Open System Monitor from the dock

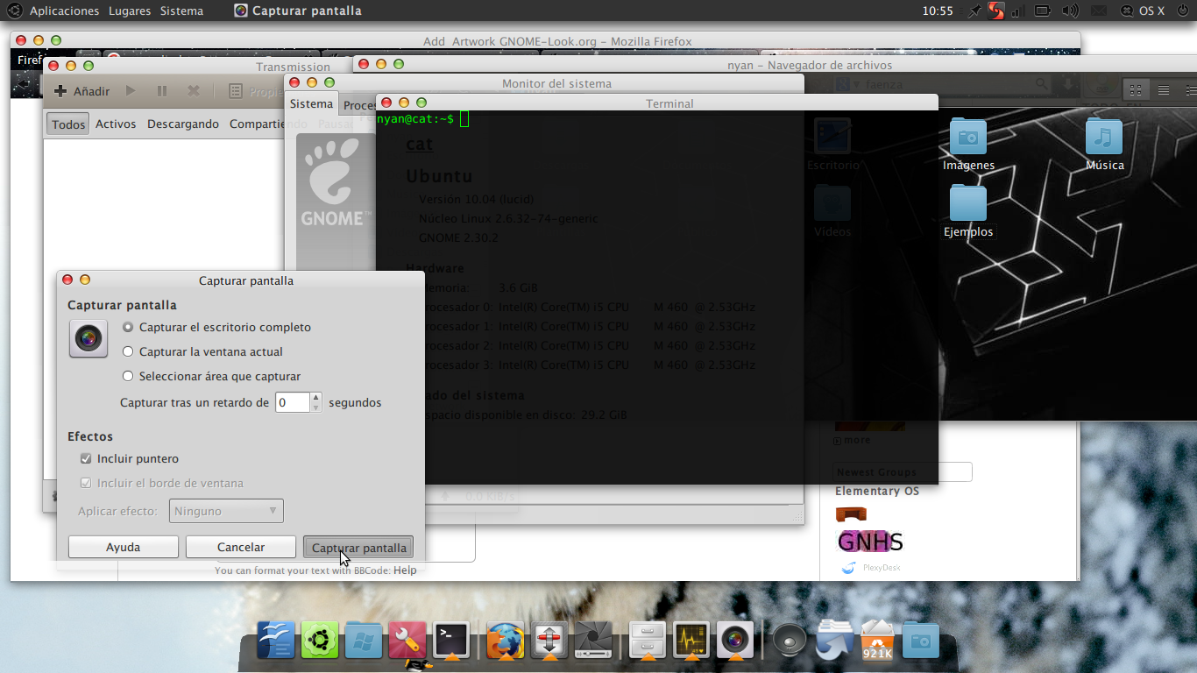(x=691, y=641)
